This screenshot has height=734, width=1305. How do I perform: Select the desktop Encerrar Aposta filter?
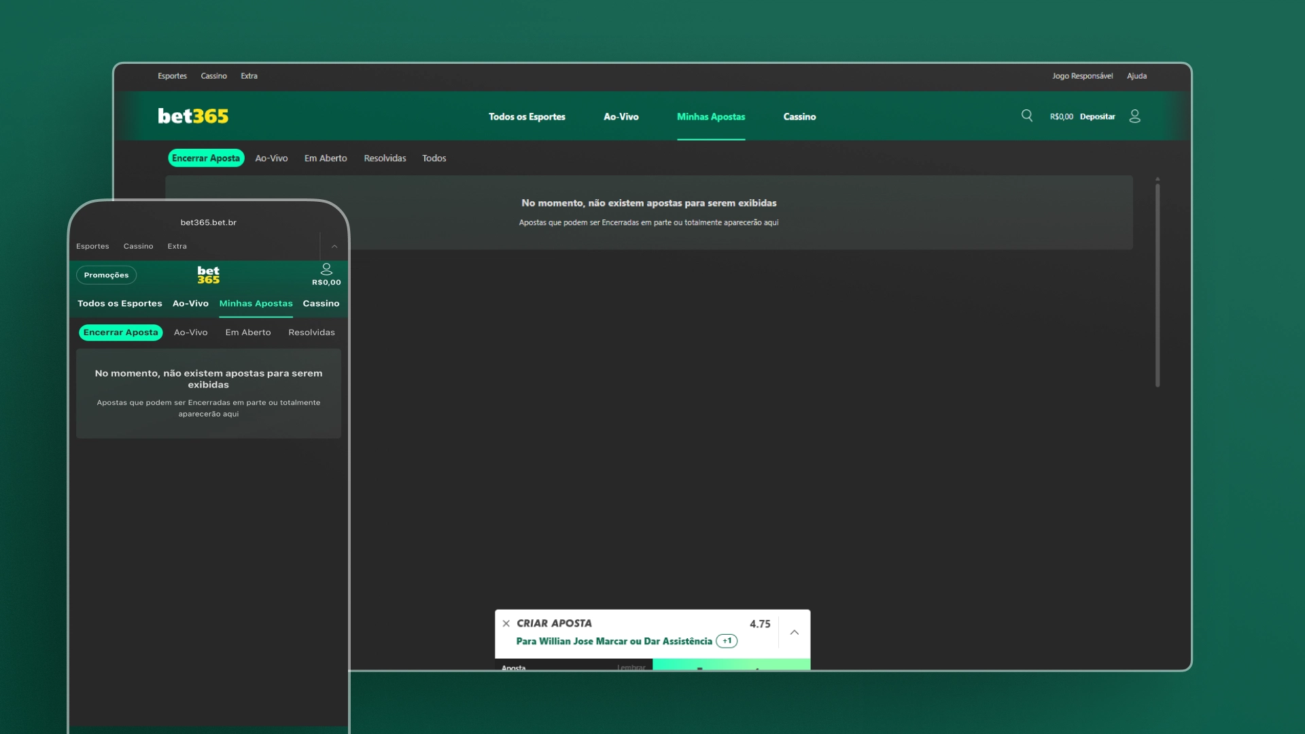click(206, 158)
